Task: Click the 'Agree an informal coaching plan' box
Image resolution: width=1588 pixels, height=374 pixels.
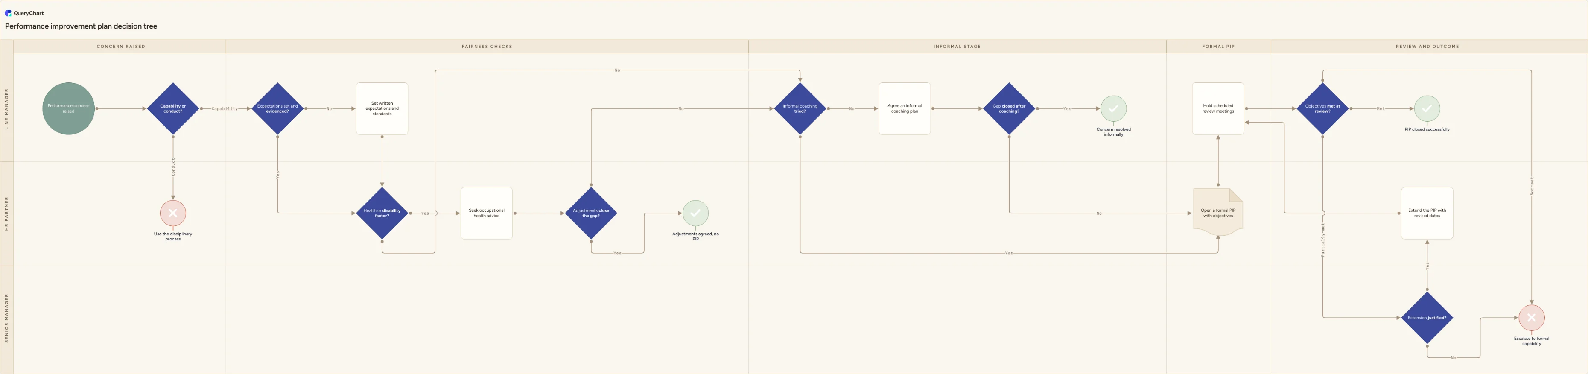Action: [904, 108]
